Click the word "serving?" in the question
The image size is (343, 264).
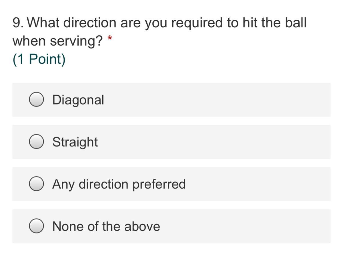coord(76,41)
